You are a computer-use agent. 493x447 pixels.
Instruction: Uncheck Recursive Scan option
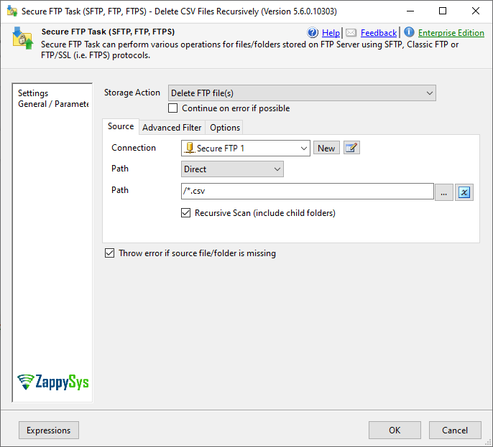(186, 213)
